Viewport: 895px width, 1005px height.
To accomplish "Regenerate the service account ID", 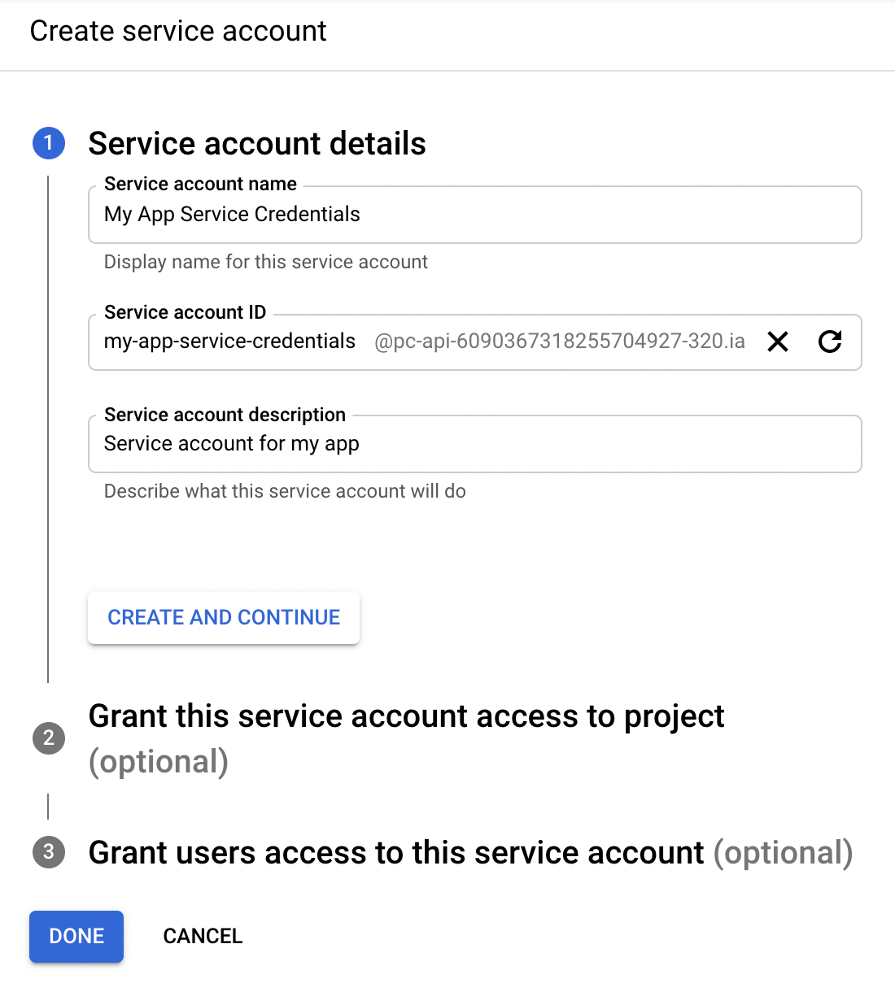I will [x=830, y=342].
